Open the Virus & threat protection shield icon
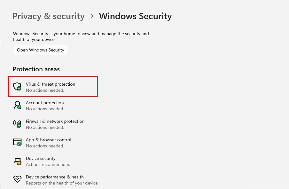 tap(17, 86)
